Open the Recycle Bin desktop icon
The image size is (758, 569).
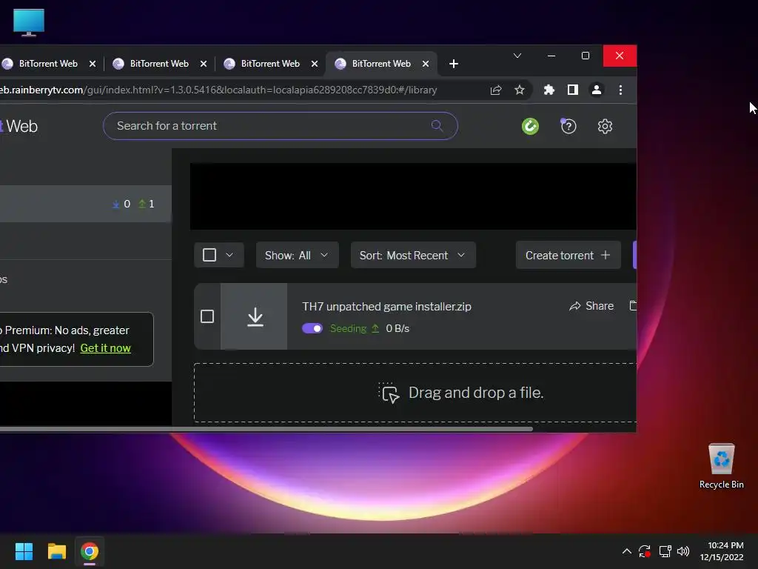(721, 466)
